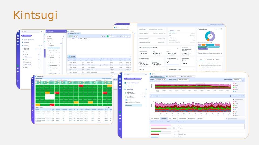Click the Избранное link in charts left menu
The width and height of the screenshot is (259, 145).
tap(129, 86)
